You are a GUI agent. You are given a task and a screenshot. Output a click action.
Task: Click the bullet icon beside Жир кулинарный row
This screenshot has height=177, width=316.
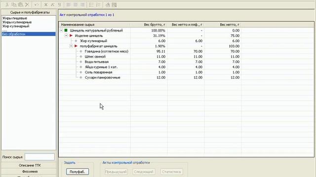pos(76,41)
